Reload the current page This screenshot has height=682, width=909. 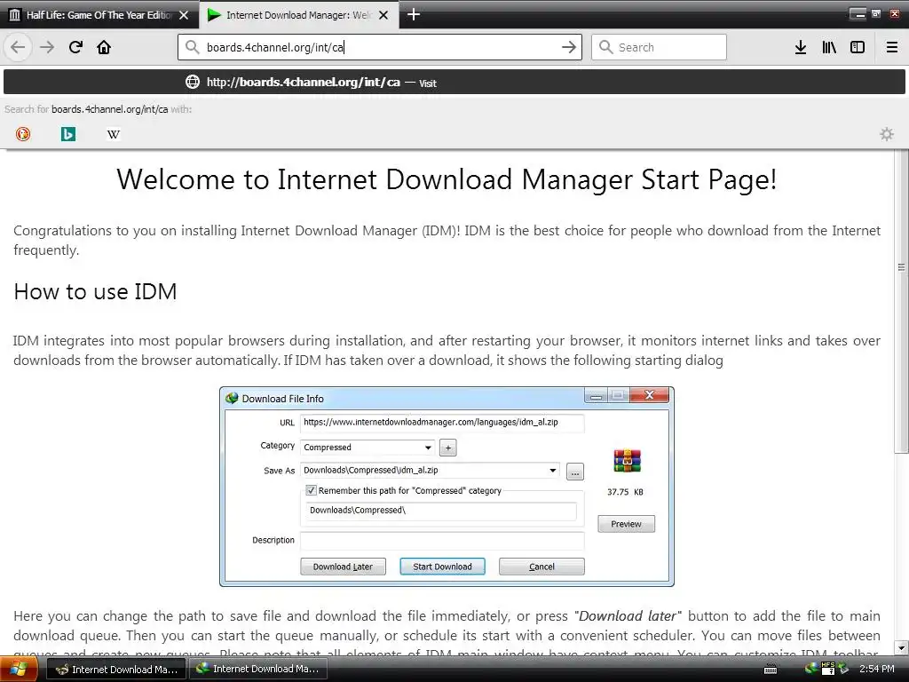[75, 47]
